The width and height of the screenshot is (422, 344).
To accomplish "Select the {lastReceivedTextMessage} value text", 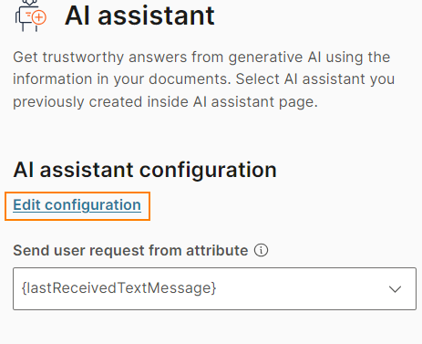I will pos(118,288).
